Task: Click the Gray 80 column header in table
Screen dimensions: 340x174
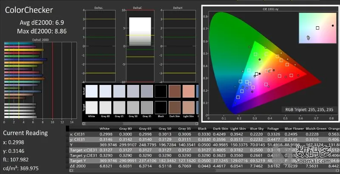Action: [125, 129]
